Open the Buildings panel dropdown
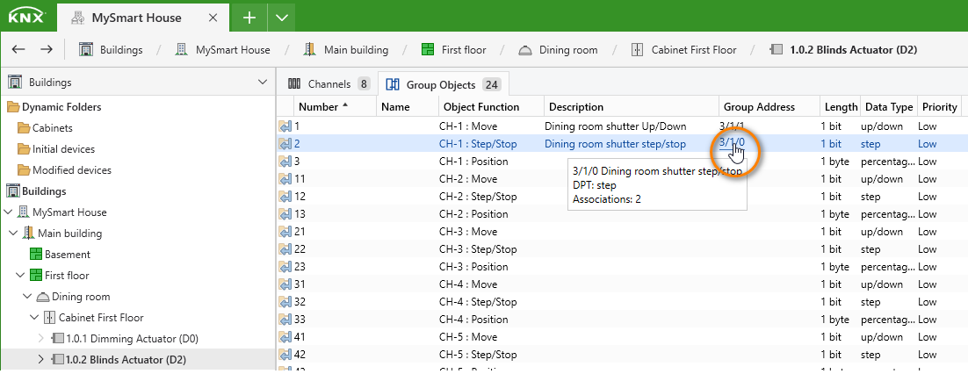968x374 pixels. 262,82
